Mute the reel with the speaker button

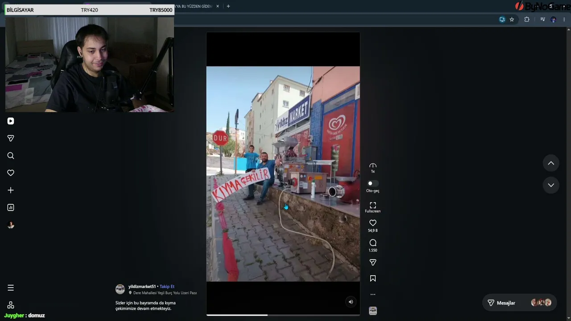click(351, 302)
